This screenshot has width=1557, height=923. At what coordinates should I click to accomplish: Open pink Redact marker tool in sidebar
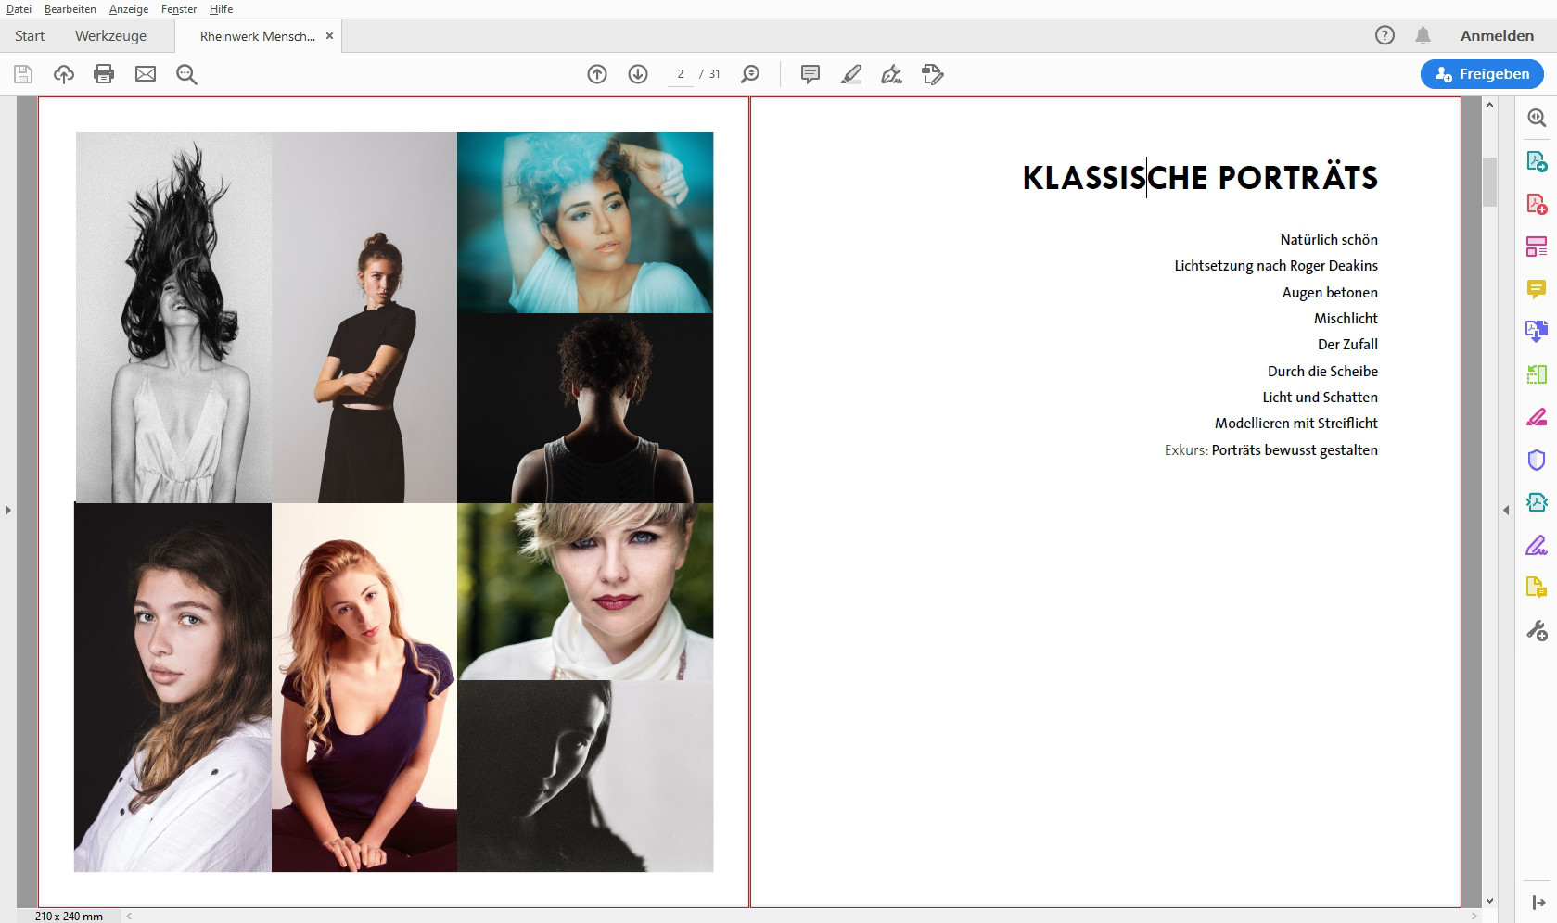(x=1537, y=417)
